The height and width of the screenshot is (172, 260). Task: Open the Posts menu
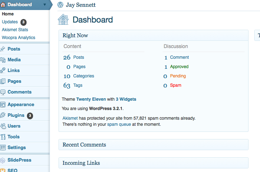(x=14, y=49)
